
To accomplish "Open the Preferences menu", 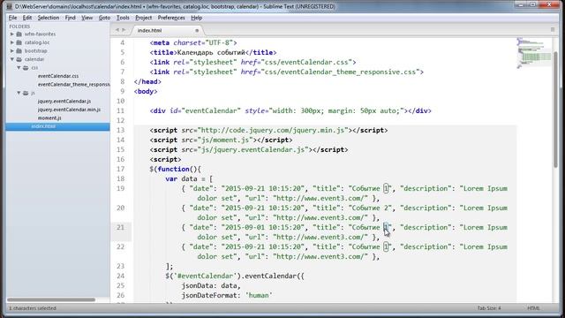I will (171, 18).
